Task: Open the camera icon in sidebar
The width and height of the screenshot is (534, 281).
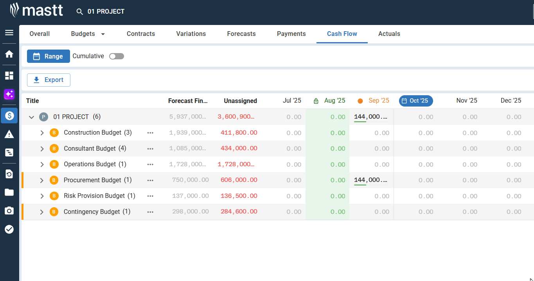Action: pyautogui.click(x=9, y=211)
